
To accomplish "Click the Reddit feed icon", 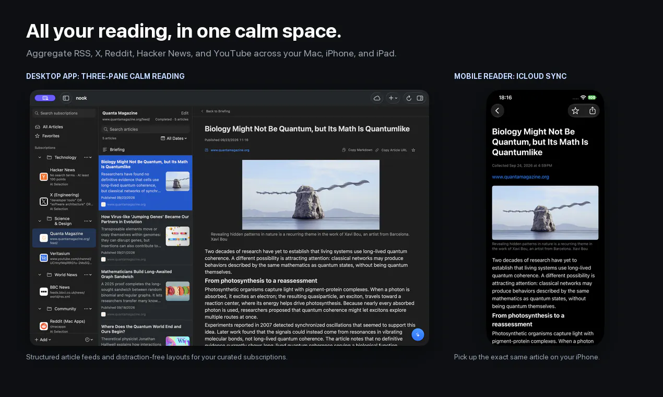I will tap(44, 326).
